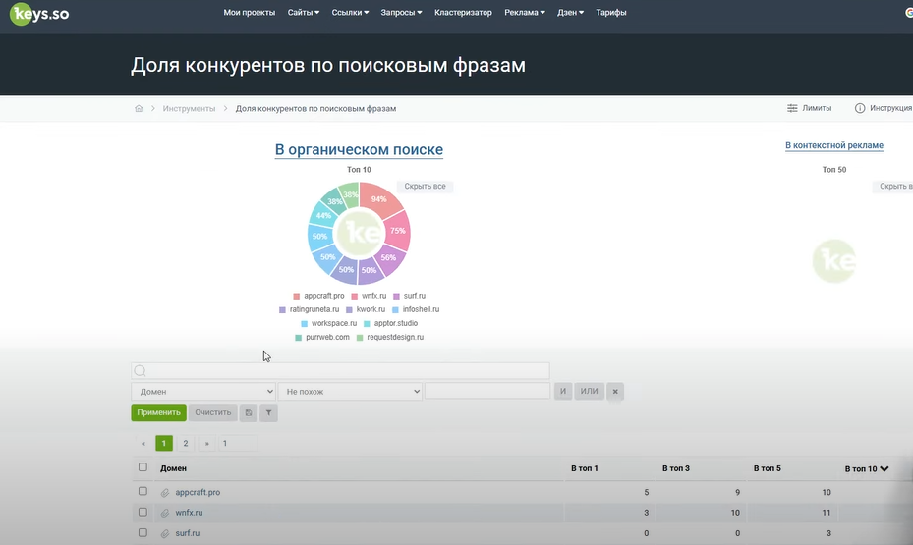
Task: Toggle purrweb.com legend entry
Action: pos(322,338)
